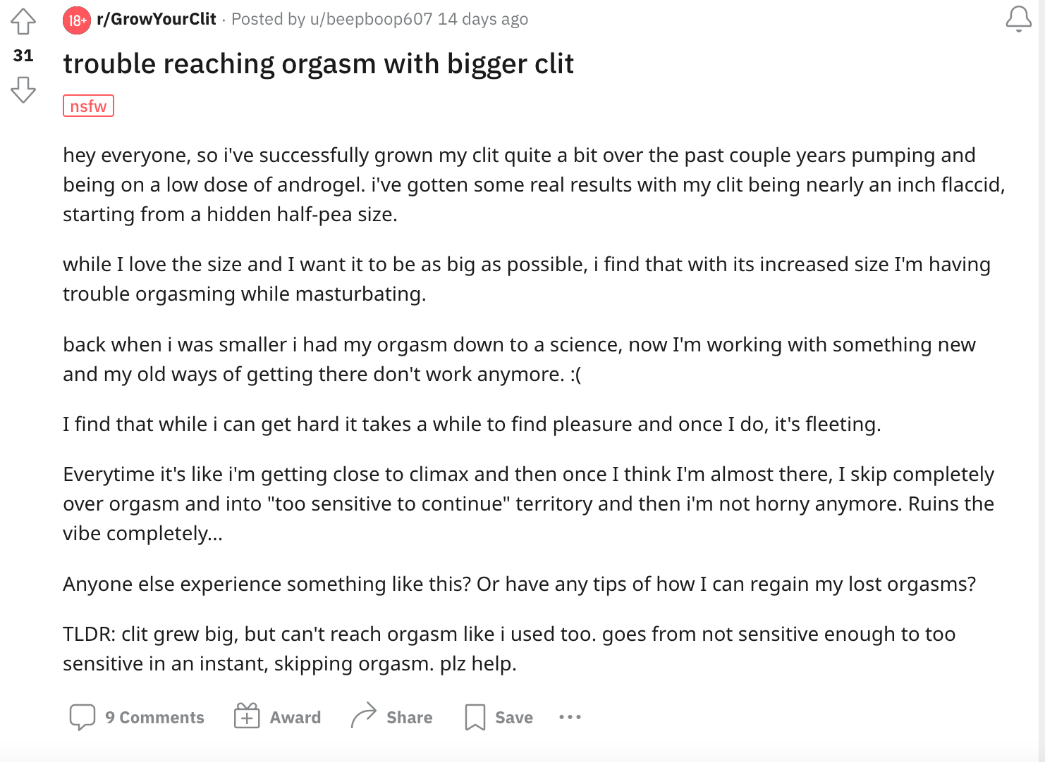Click the TLDR paragraph at the post bottom

[x=509, y=649]
